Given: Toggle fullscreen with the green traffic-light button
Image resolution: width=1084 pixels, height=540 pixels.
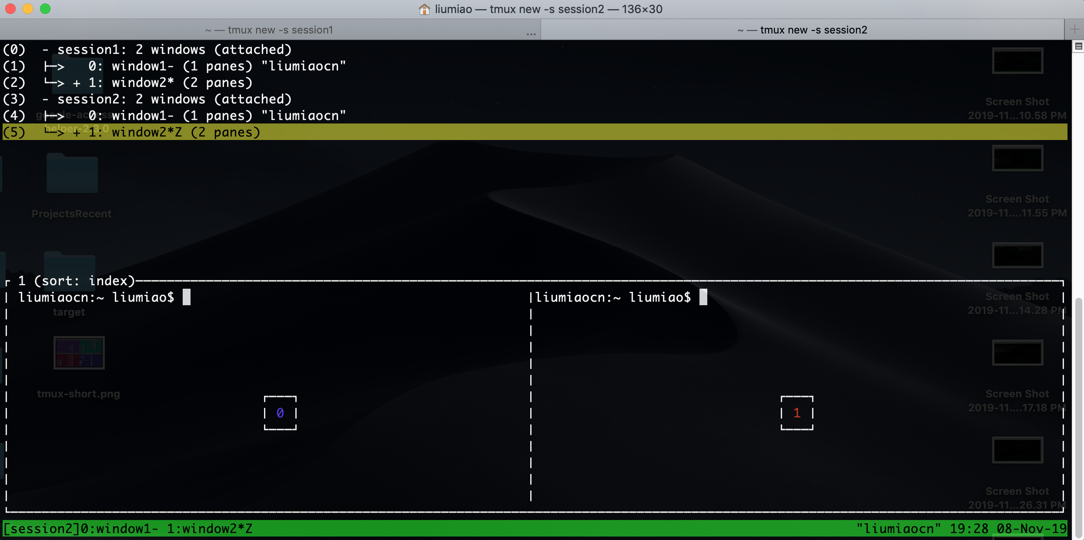Looking at the screenshot, I should [x=44, y=8].
